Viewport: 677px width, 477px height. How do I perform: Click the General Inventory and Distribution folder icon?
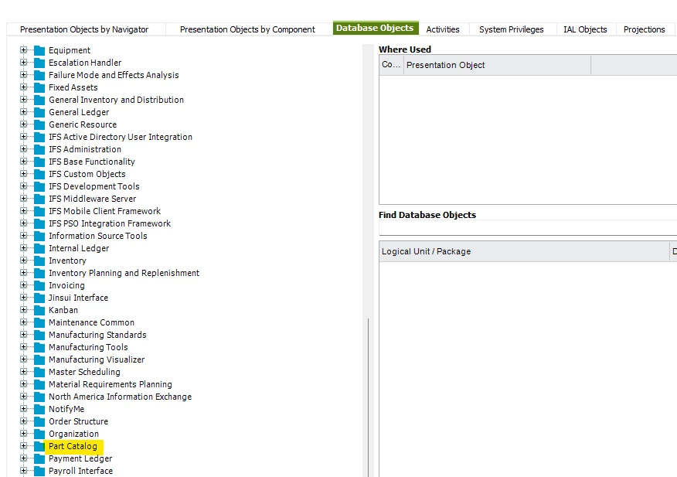[x=39, y=100]
